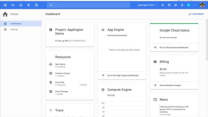Viewport: 208px width, 117px height.
Task: Click the Cloud SQL stack icon in Resources
Action: click(x=51, y=82)
